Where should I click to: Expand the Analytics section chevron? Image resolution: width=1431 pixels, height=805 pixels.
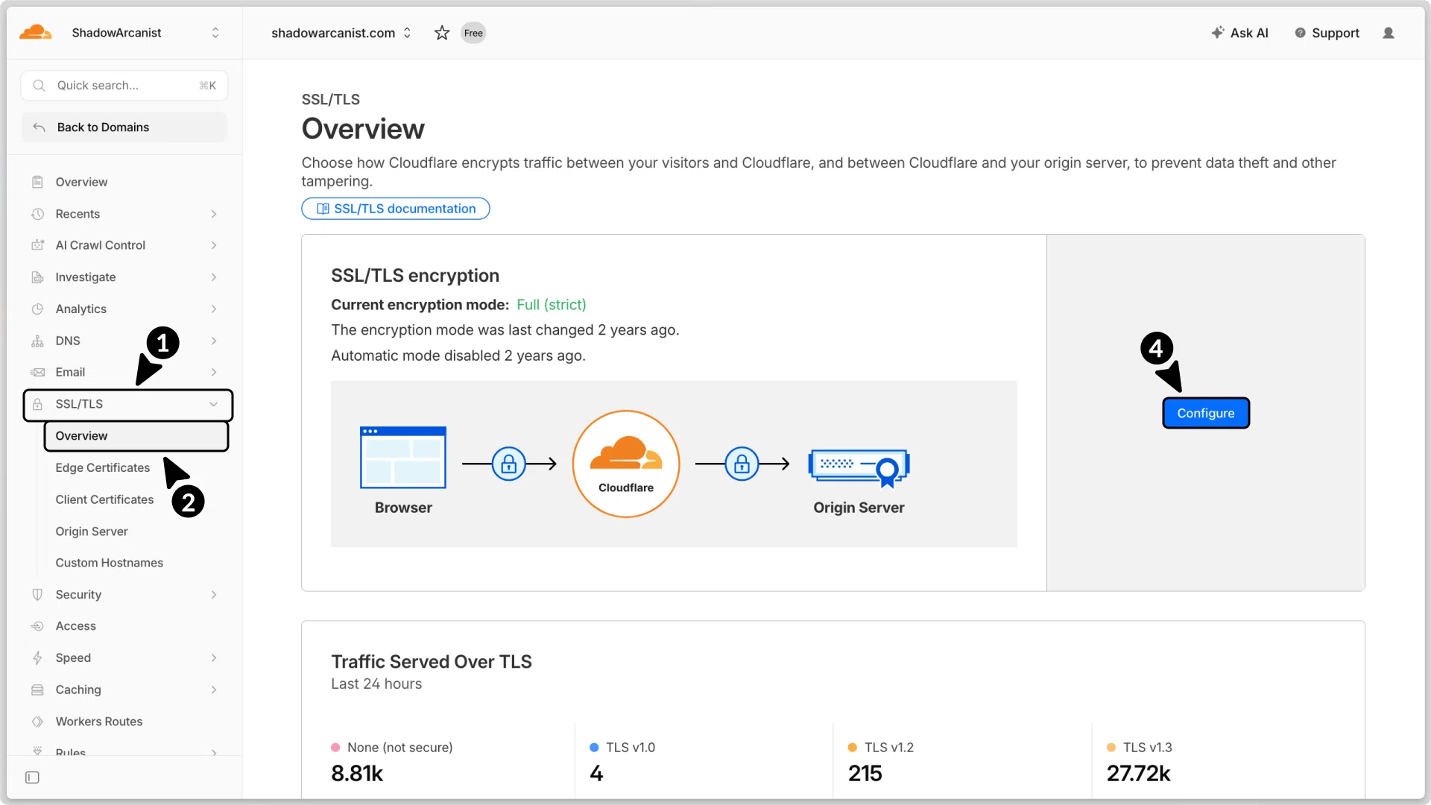(x=214, y=309)
